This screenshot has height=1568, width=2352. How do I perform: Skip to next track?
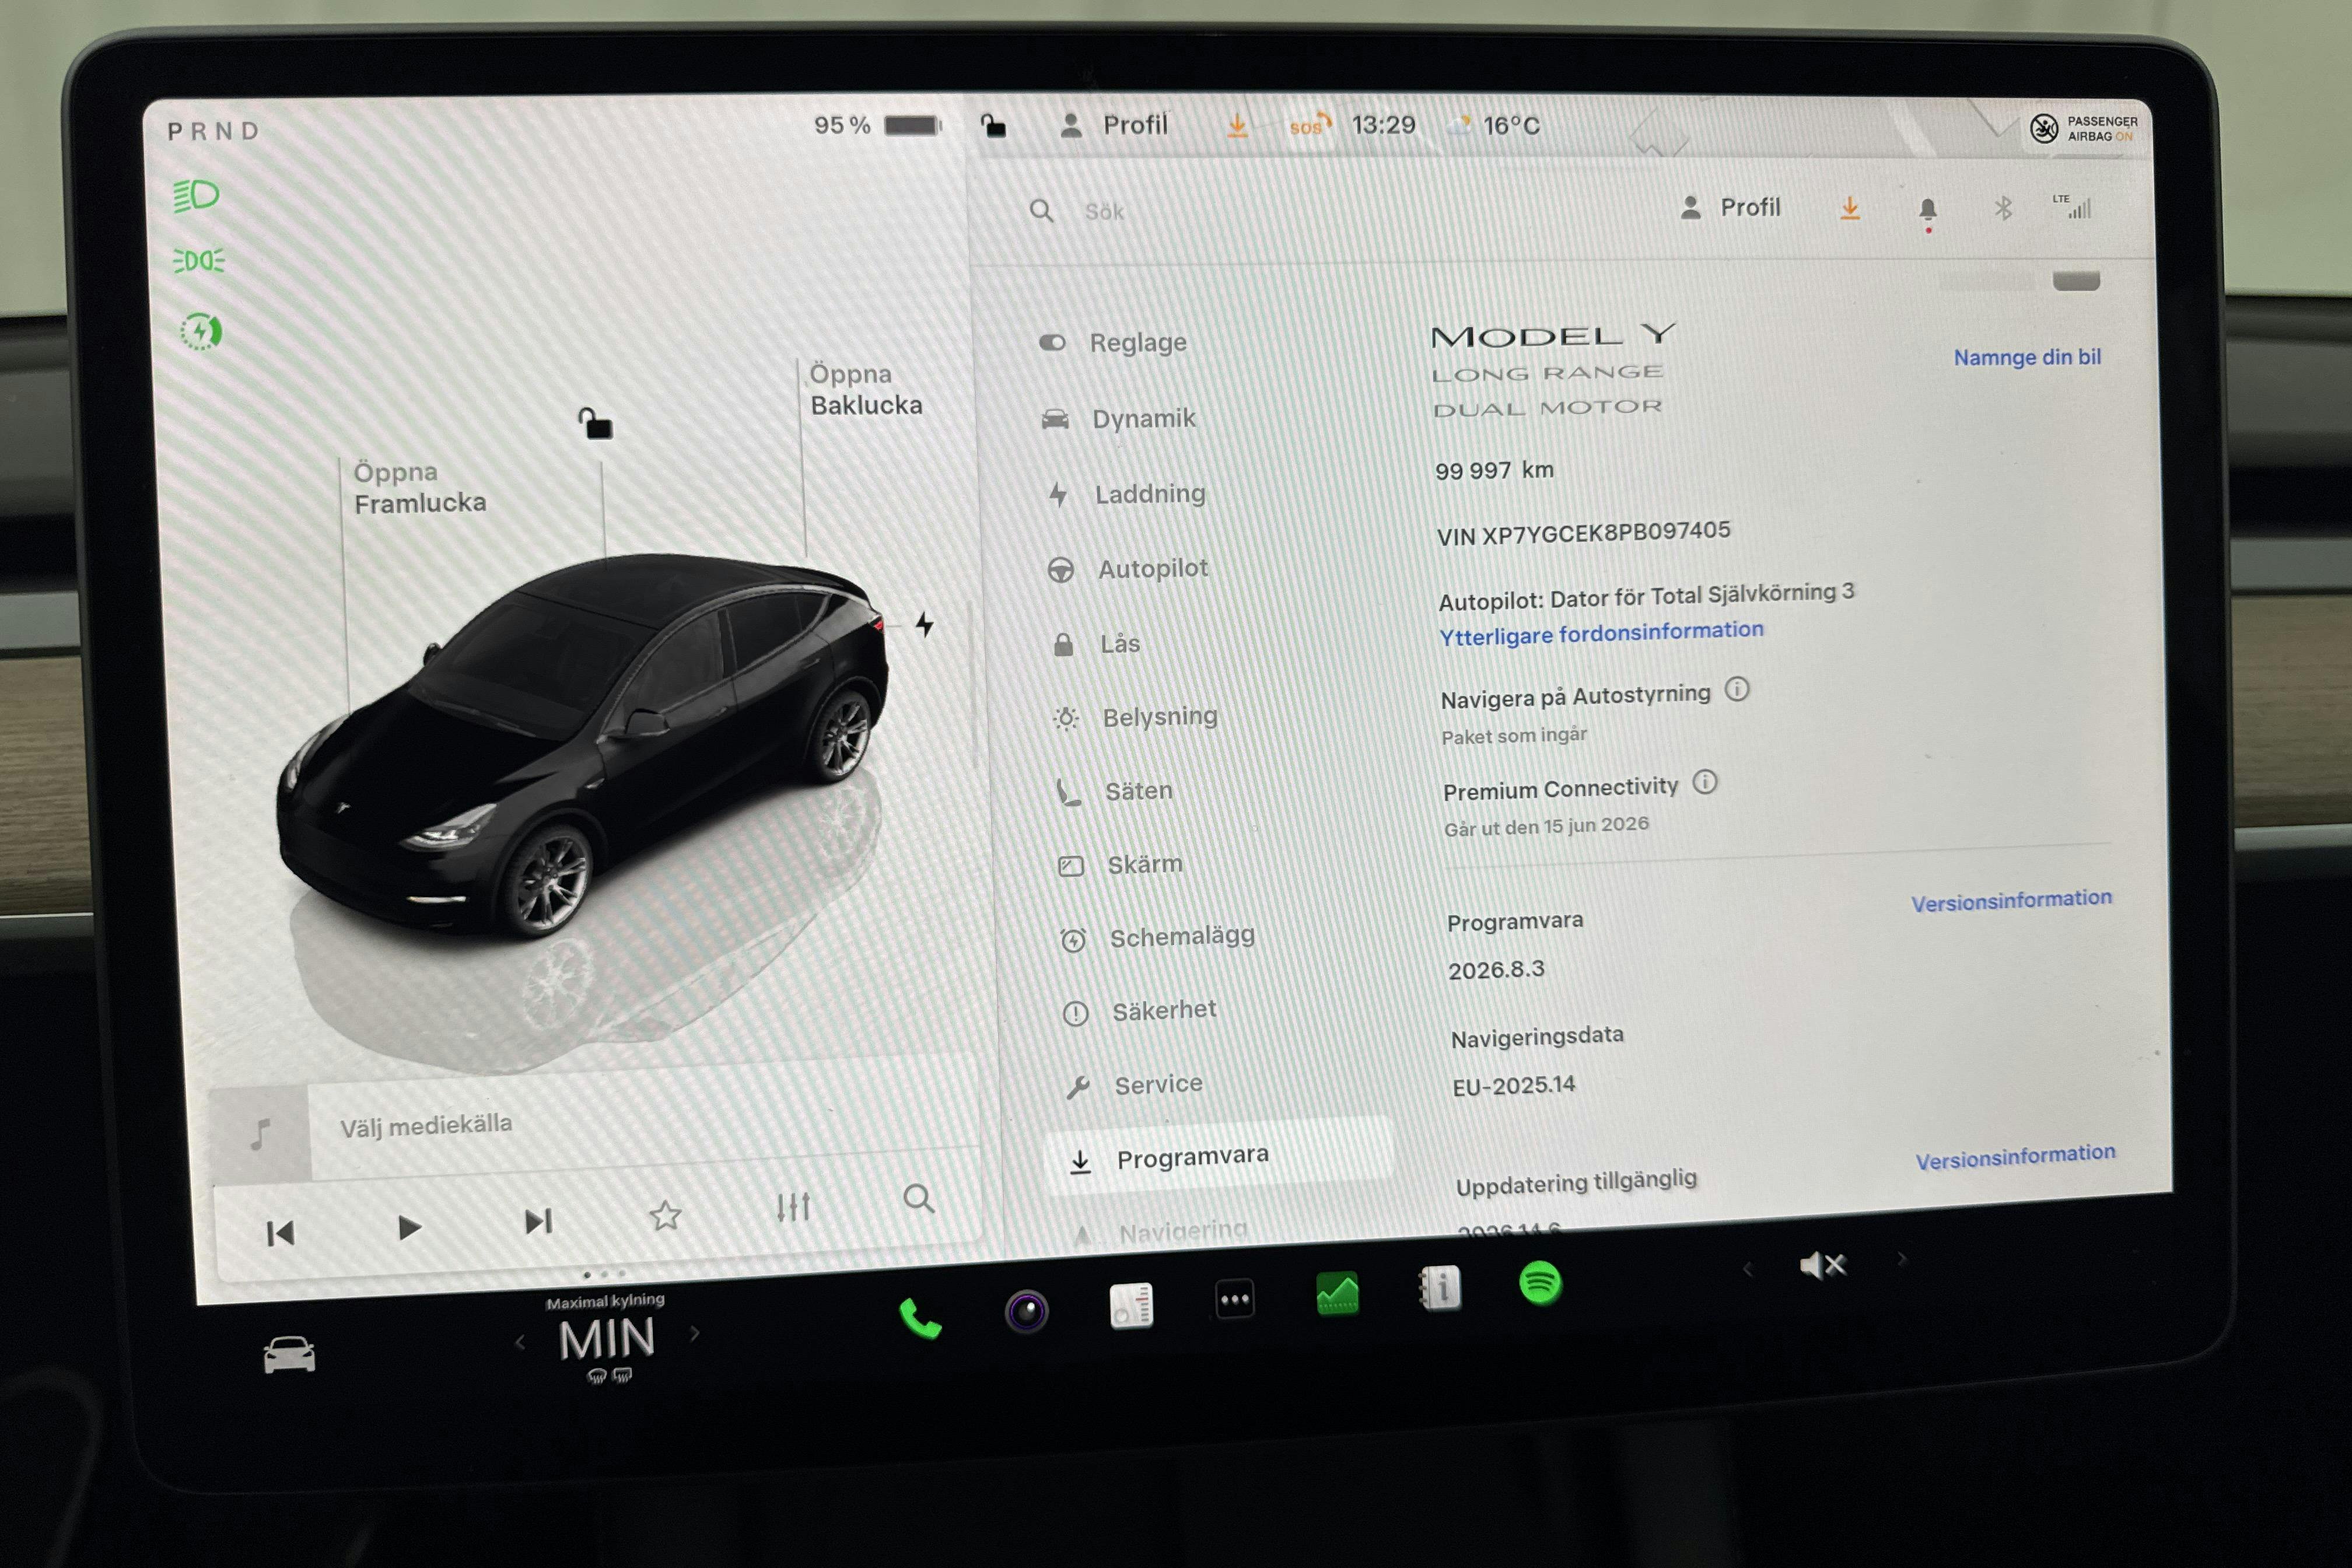pyautogui.click(x=538, y=1221)
